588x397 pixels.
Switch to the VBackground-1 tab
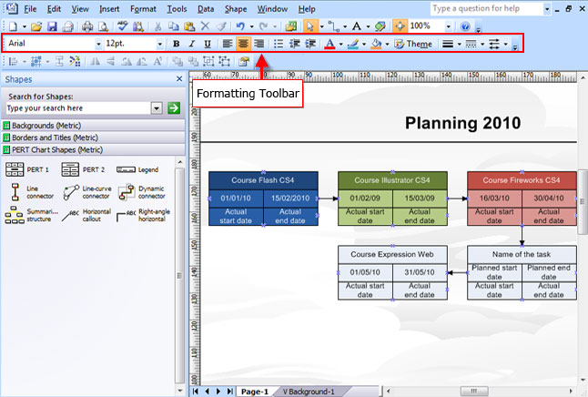tap(309, 392)
